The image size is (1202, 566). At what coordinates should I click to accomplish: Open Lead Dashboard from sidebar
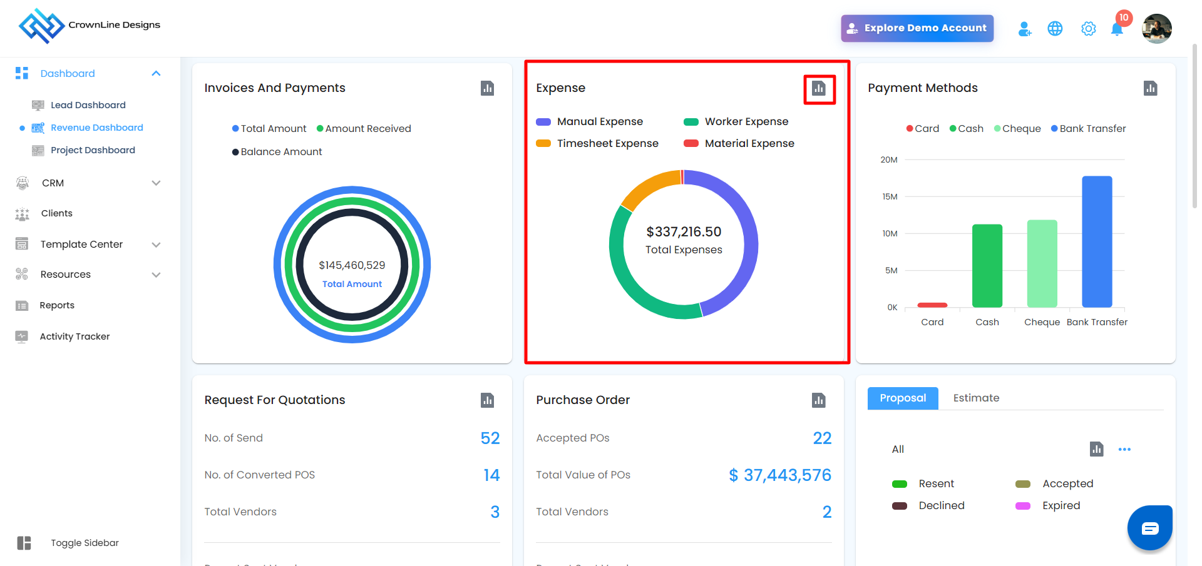[x=88, y=105]
